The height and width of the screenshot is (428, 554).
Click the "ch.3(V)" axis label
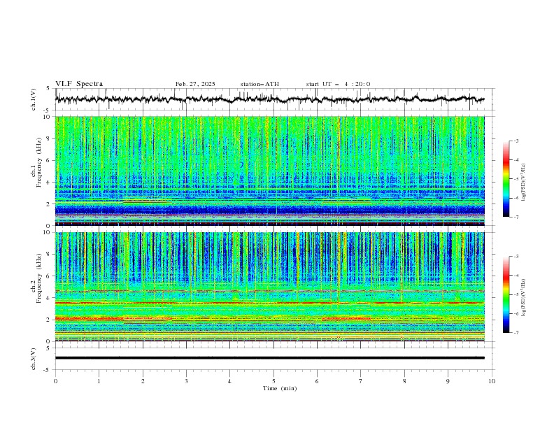[34, 359]
